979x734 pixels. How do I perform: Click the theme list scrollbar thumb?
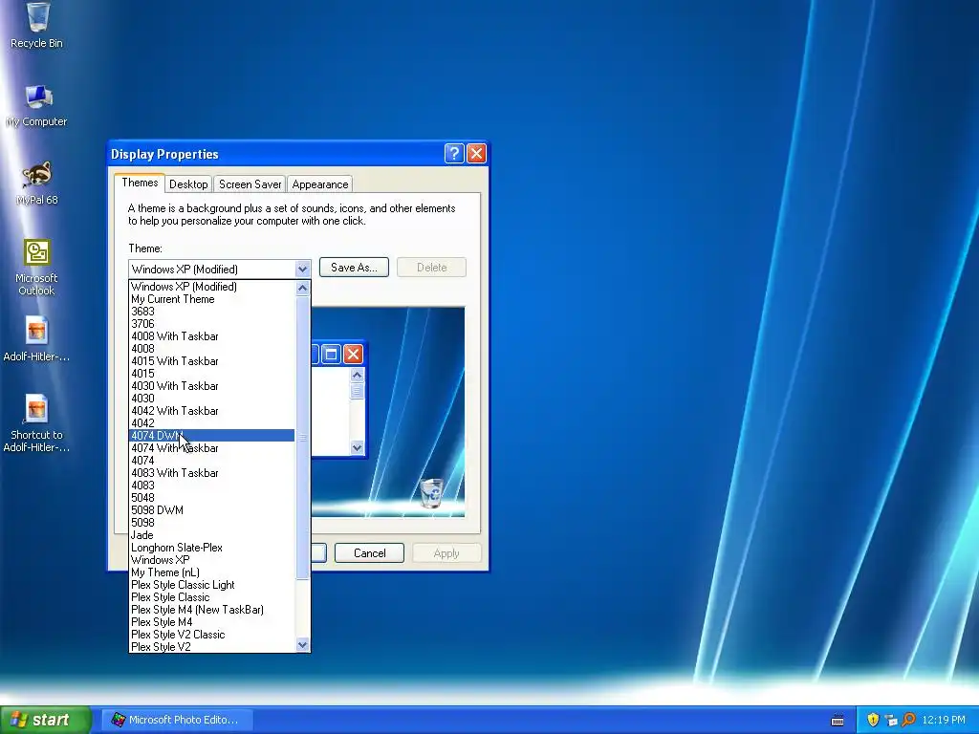coord(302,437)
